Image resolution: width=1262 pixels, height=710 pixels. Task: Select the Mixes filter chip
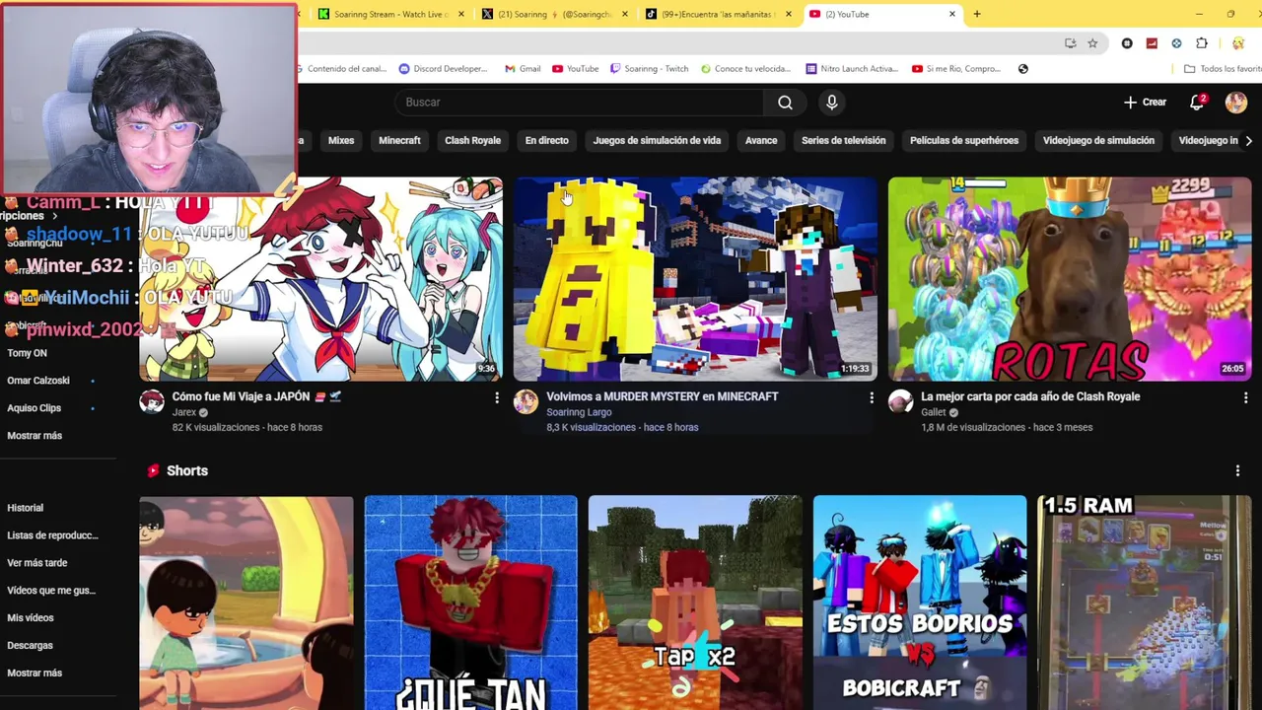[x=341, y=141]
